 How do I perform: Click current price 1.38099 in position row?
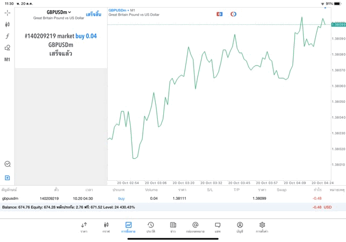259,199
